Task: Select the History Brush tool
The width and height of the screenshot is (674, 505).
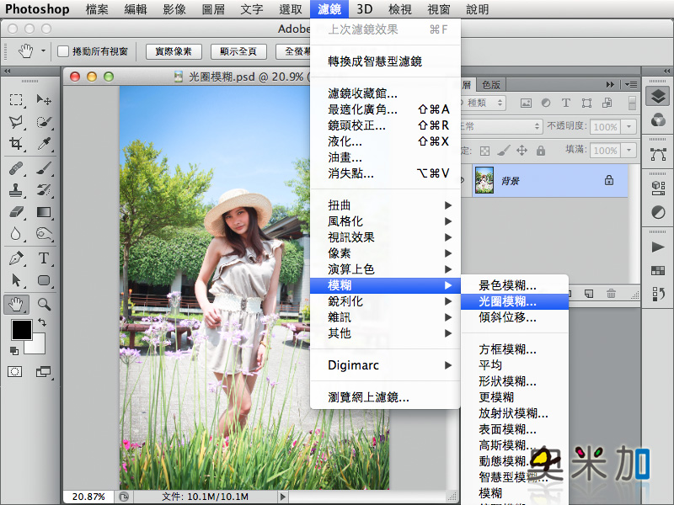Action: click(x=44, y=190)
